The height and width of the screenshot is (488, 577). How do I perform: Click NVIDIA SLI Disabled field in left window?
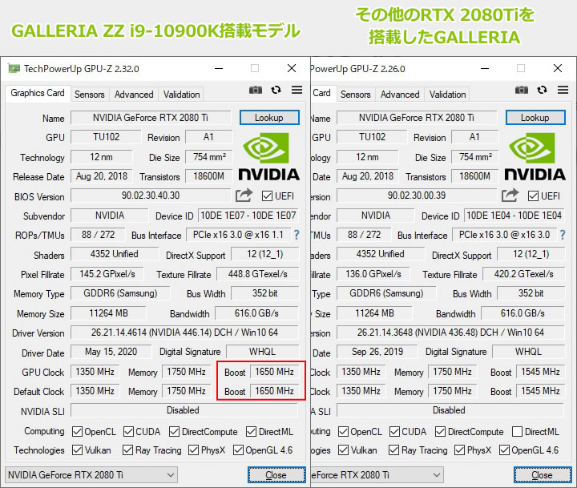coord(184,410)
